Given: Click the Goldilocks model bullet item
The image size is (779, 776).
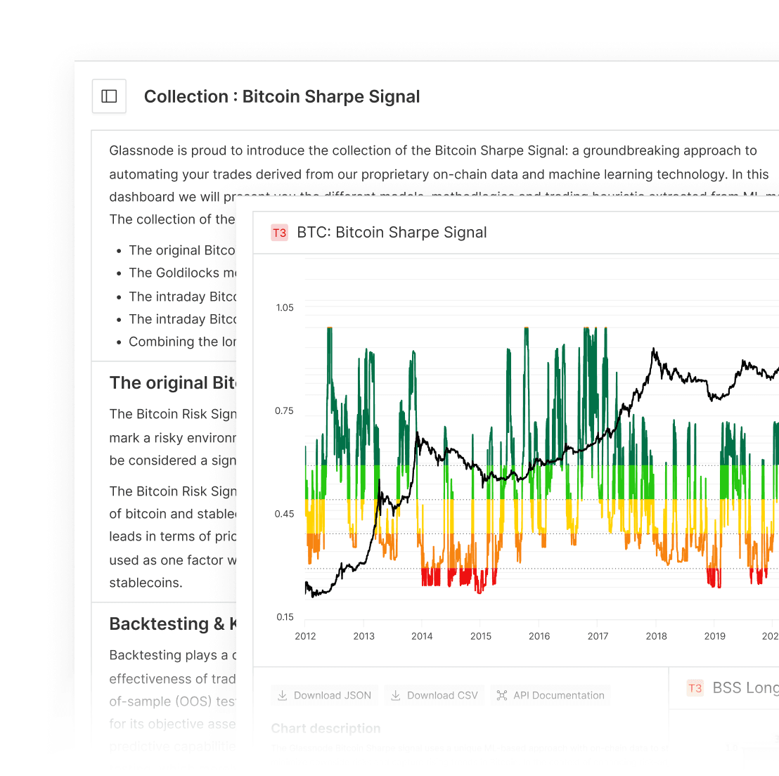Looking at the screenshot, I should [181, 273].
